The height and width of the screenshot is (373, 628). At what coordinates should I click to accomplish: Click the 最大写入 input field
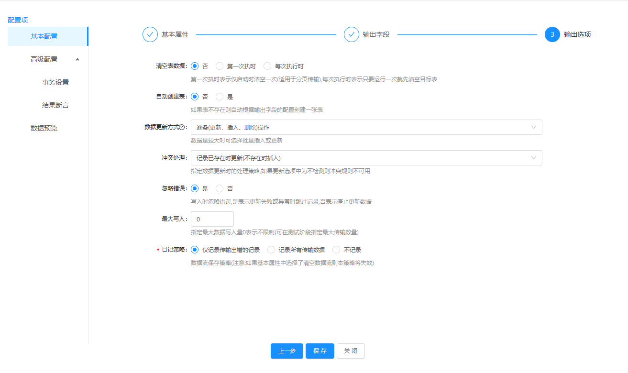pyautogui.click(x=212, y=219)
